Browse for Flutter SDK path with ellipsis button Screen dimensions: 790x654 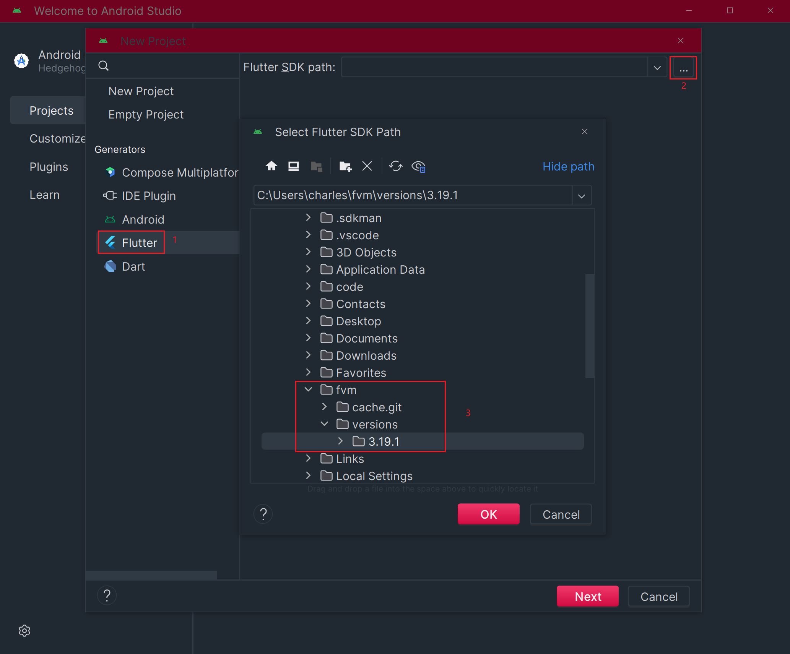click(x=683, y=68)
